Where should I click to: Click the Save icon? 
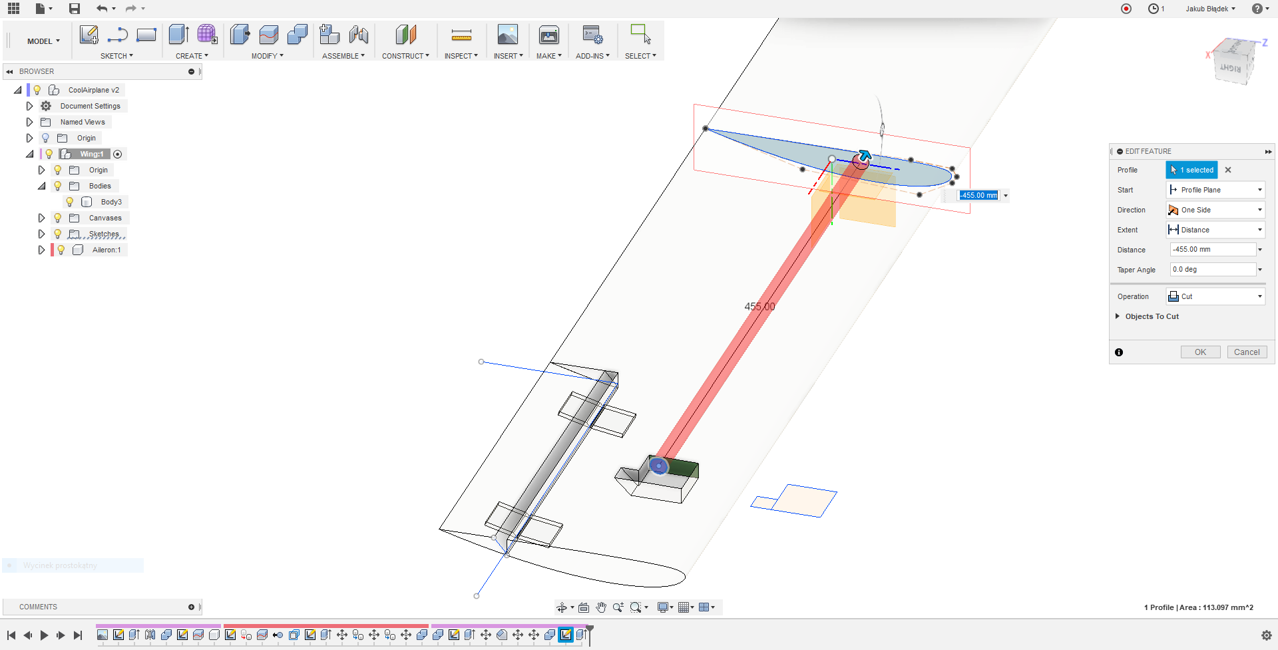(75, 9)
